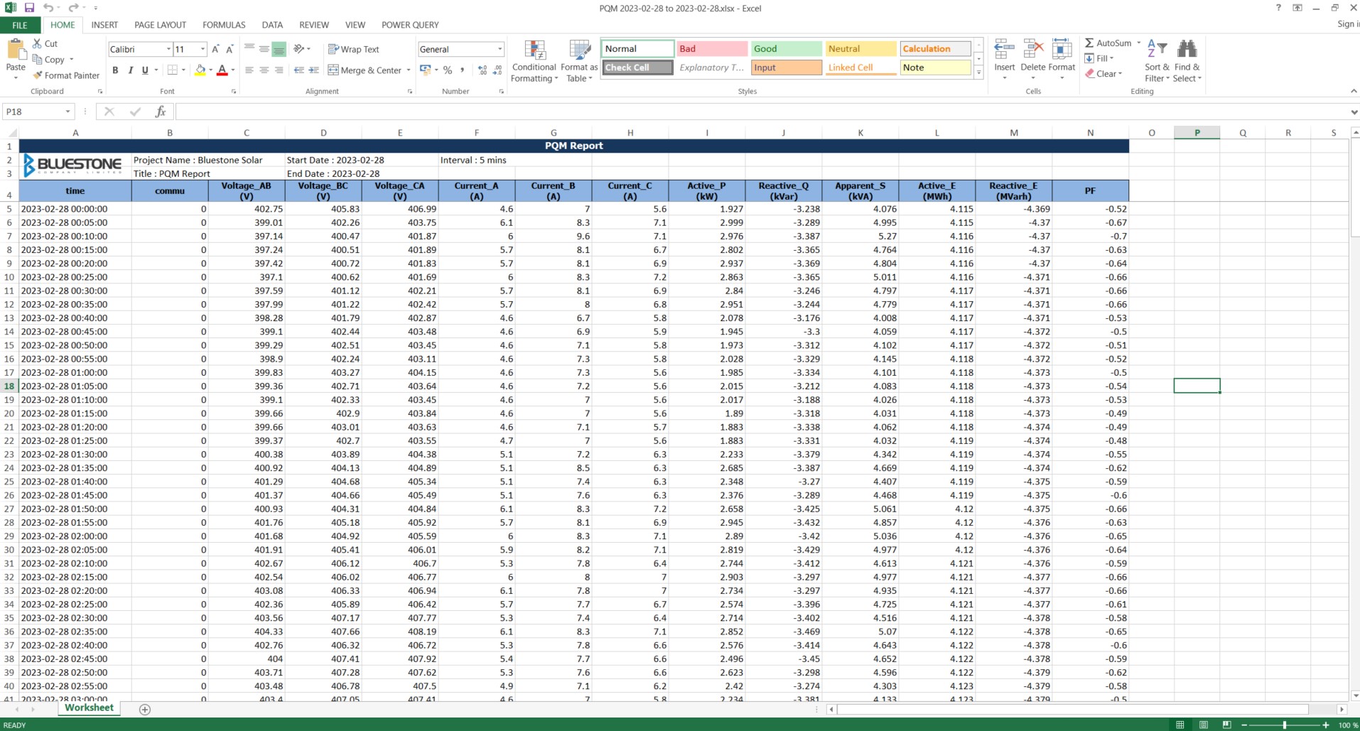The image size is (1360, 731).
Task: Open the font name dropdown showing Calibri
Action: tap(168, 49)
